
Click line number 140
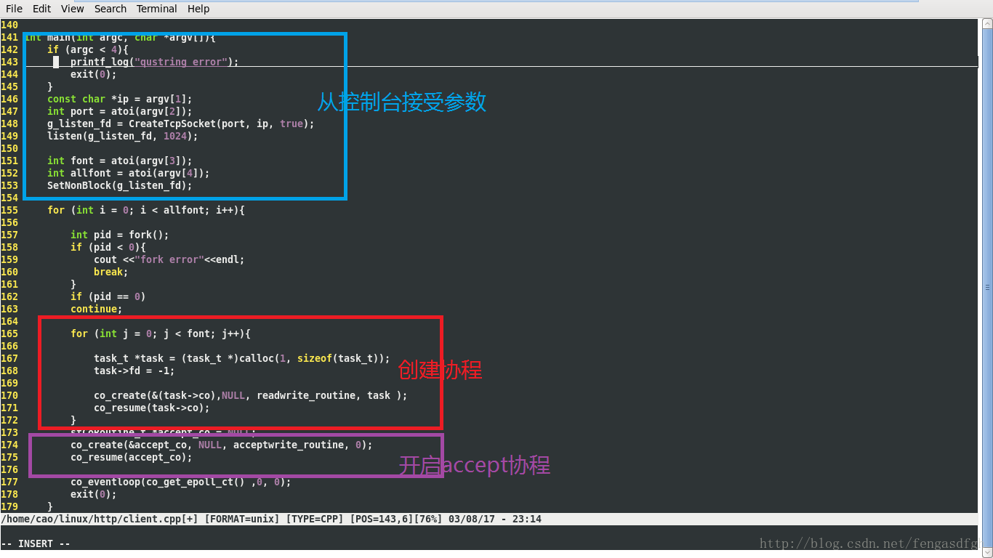(x=9, y=25)
